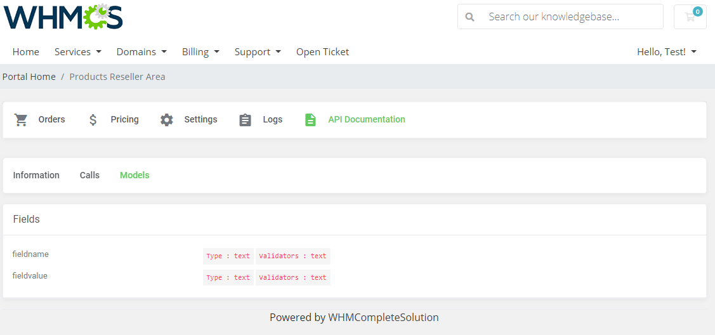
Task: Click the API Documentation file icon
Action: (x=310, y=120)
